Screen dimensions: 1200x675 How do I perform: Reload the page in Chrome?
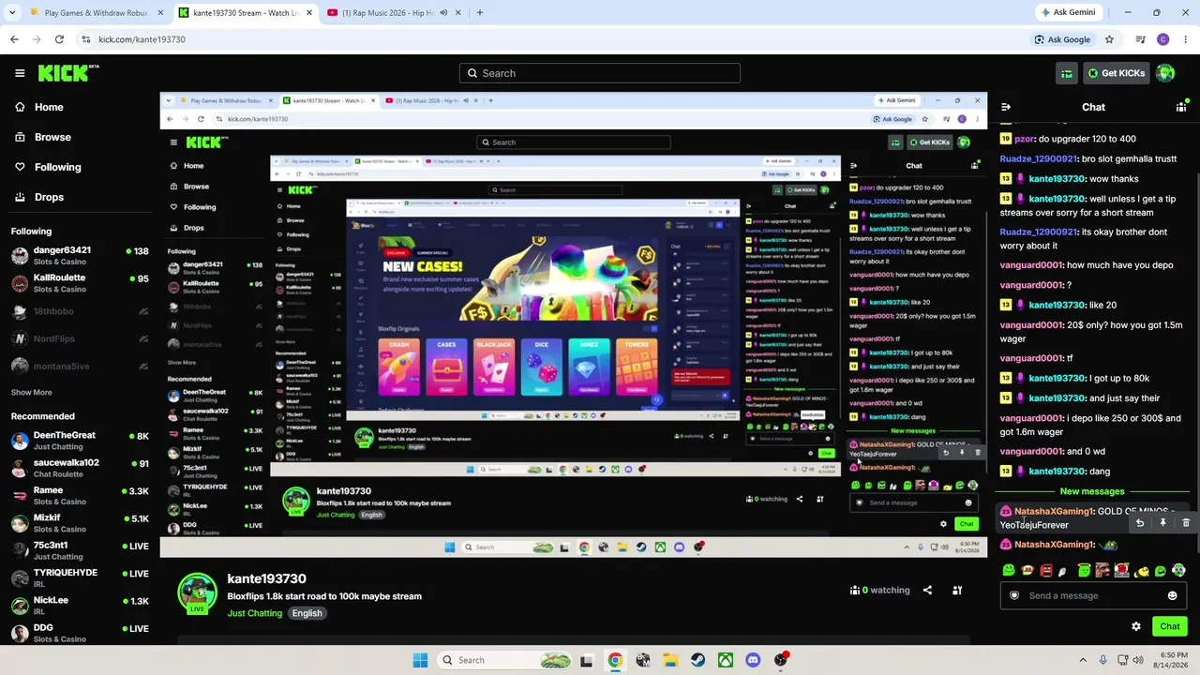[59, 39]
